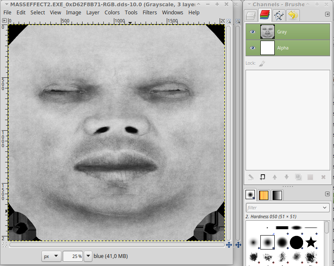Open the Colors menu
The width and height of the screenshot is (334, 266).
[112, 13]
